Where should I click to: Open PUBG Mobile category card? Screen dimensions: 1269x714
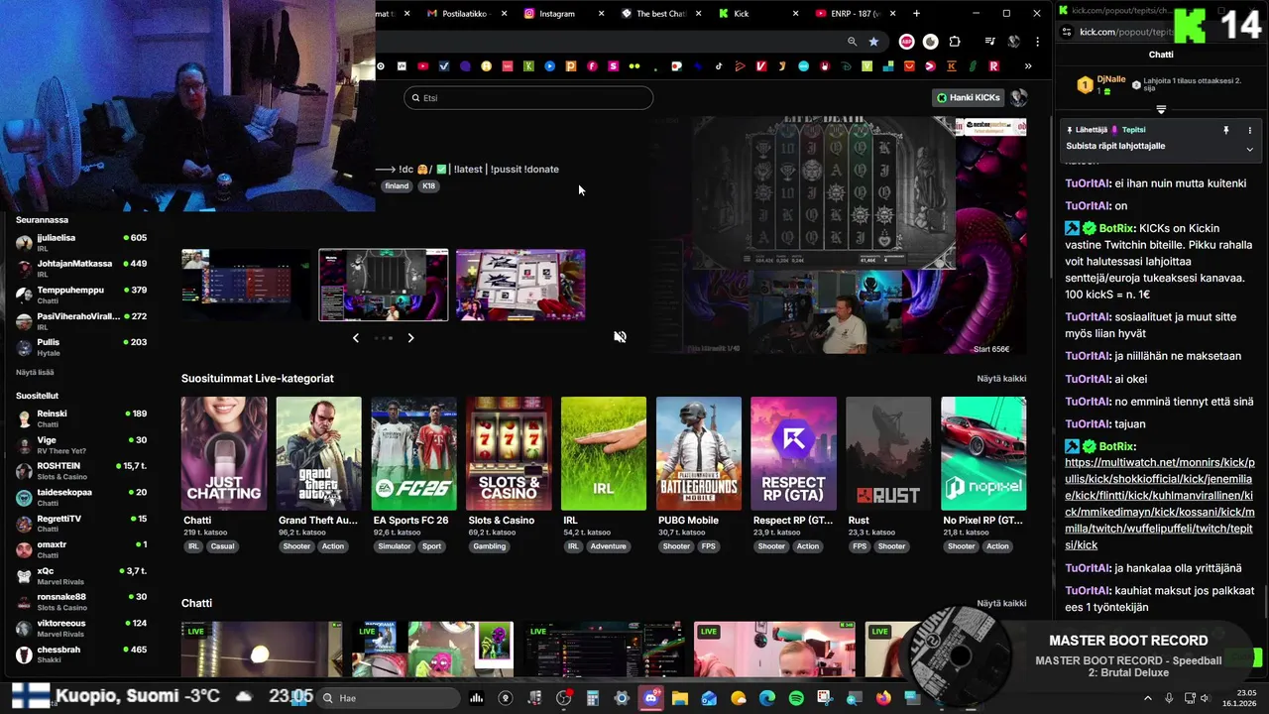point(699,454)
